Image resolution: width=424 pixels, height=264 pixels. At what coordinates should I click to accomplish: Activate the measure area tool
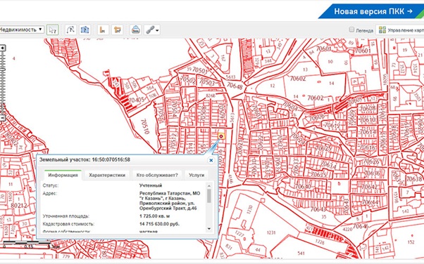click(118, 29)
